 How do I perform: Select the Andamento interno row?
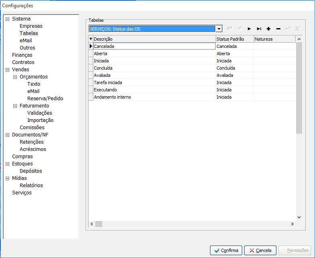point(154,97)
